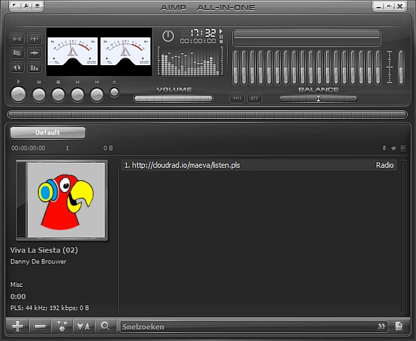Open the main menu arrow icon
The width and height of the screenshot is (416, 341).
pyautogui.click(x=15, y=6)
